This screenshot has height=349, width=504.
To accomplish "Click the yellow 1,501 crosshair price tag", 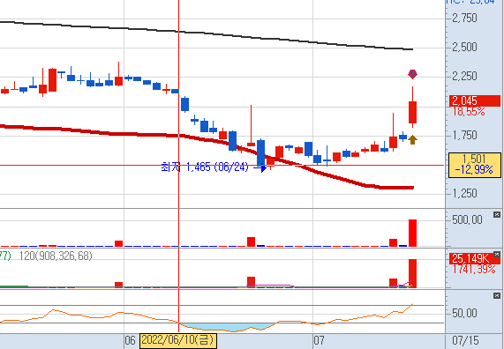I will (474, 165).
